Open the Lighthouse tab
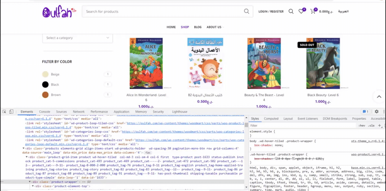The height and width of the screenshot is (191, 386). (179, 111)
